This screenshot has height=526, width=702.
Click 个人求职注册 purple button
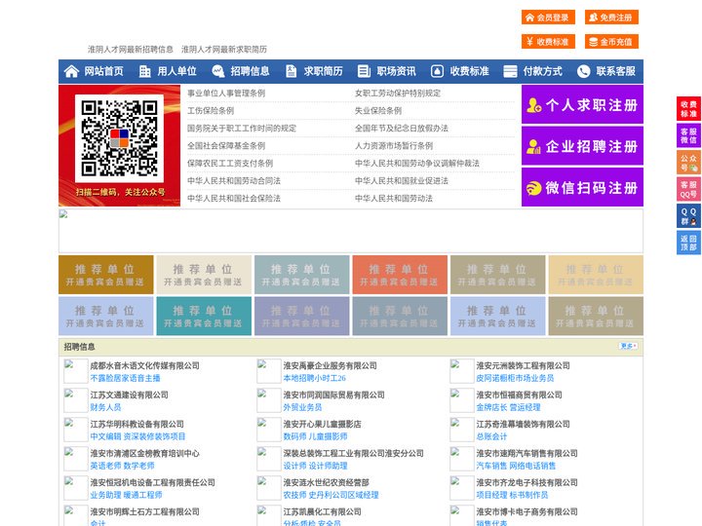(582, 104)
